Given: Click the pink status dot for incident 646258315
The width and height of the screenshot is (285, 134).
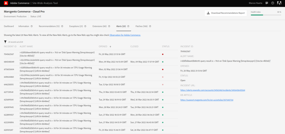Looking at the screenshot, I should [163, 85].
